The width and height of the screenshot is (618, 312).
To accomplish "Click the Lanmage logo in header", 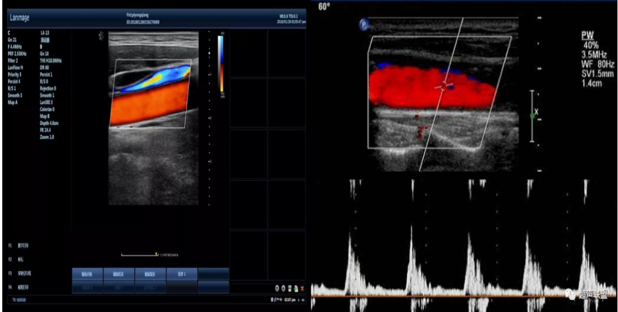I will click(19, 18).
